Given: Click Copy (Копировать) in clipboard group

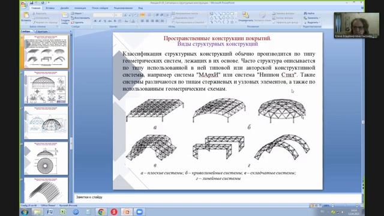Looking at the screenshot, I should click(x=41, y=18).
